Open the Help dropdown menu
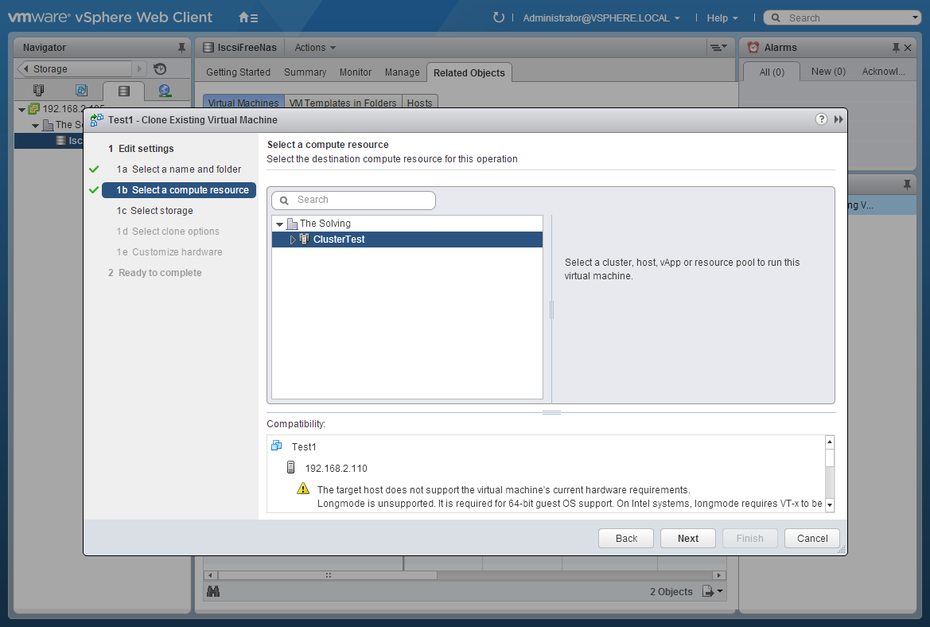Screen dimensions: 930x627 [x=722, y=18]
